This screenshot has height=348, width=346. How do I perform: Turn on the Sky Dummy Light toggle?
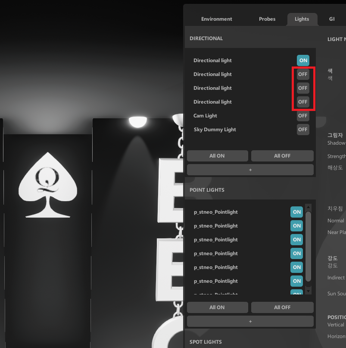click(x=303, y=130)
